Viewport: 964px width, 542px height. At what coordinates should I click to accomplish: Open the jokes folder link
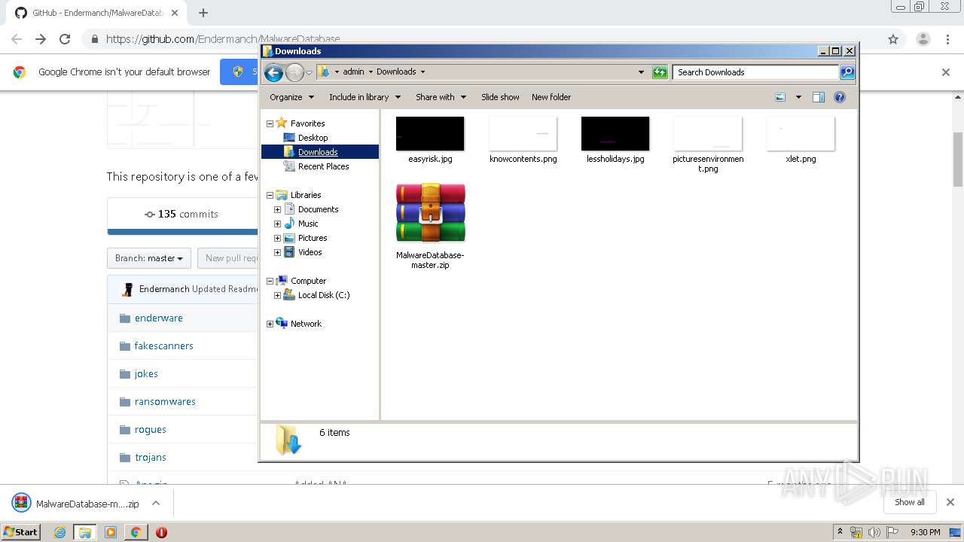(146, 373)
